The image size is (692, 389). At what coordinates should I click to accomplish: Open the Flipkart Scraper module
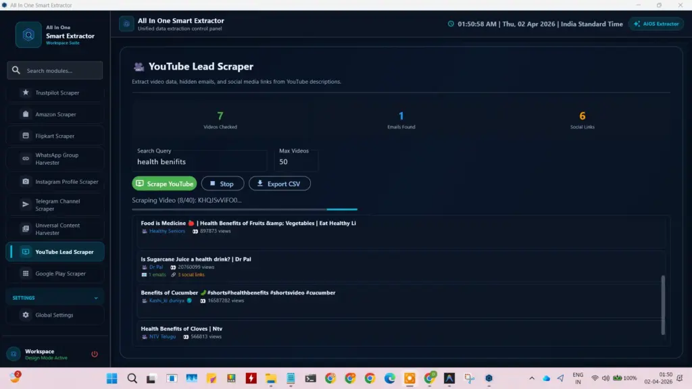(55, 136)
